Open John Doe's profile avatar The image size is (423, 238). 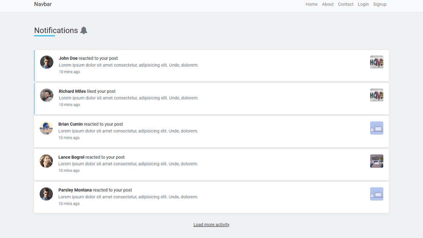coord(47,62)
